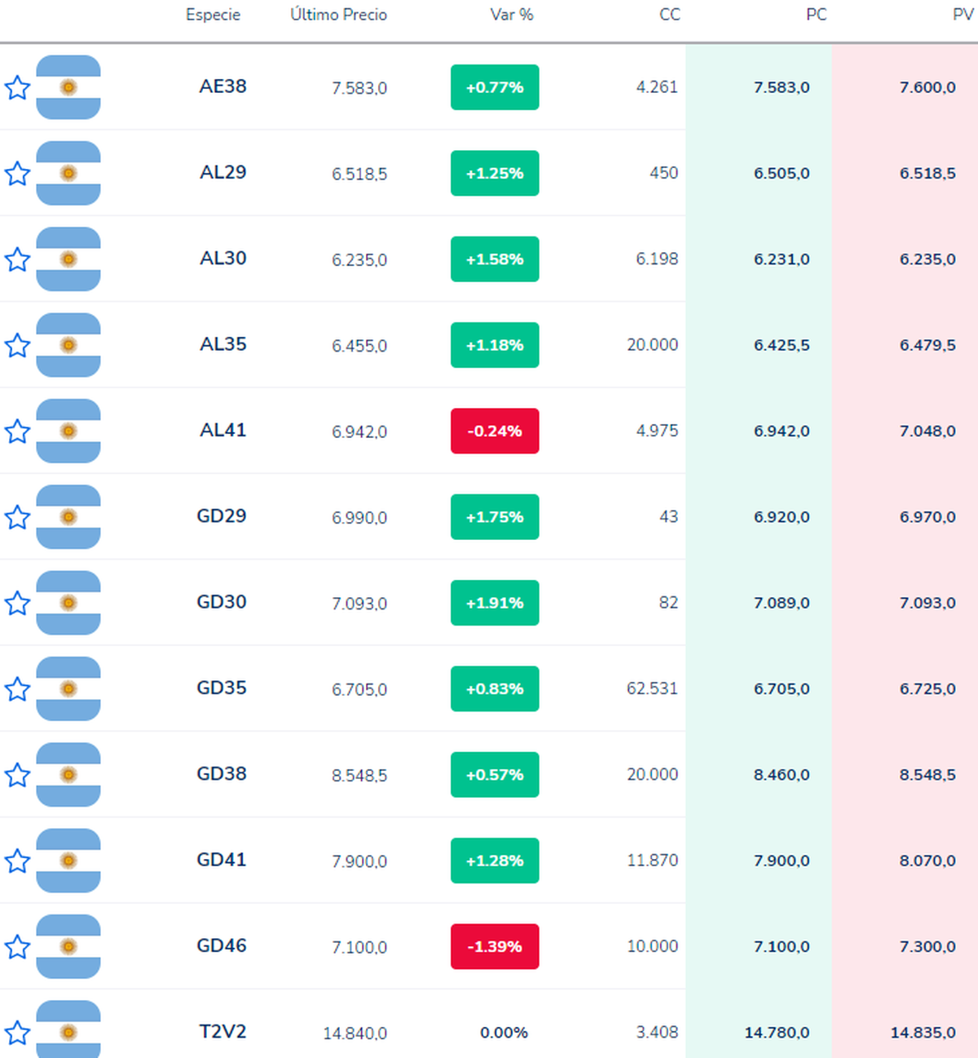The image size is (978, 1058).
Task: Sort the table by the Var % header
Action: click(512, 14)
